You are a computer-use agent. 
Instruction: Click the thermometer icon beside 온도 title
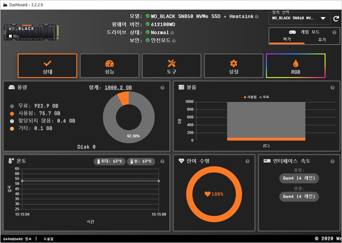click(x=11, y=161)
